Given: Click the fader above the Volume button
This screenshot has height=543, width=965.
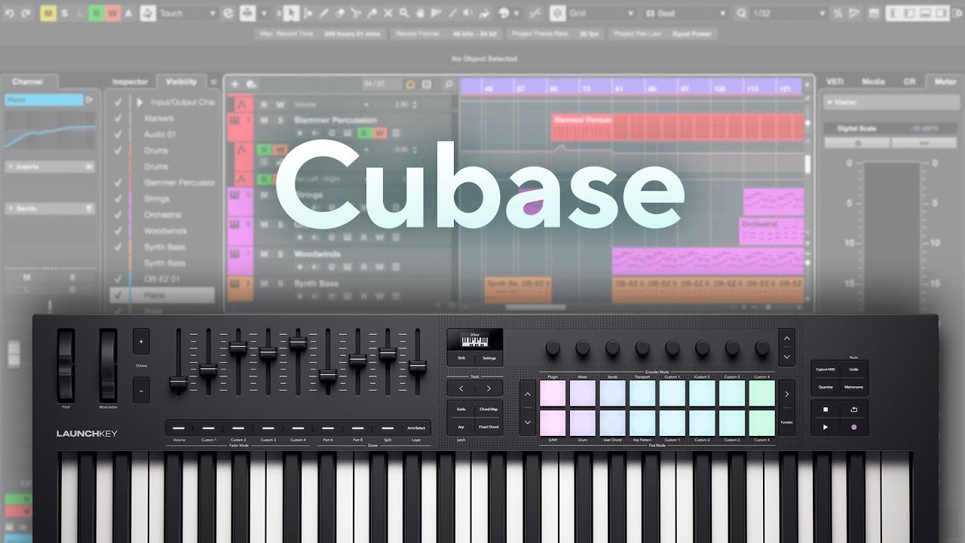Looking at the screenshot, I should 179,383.
